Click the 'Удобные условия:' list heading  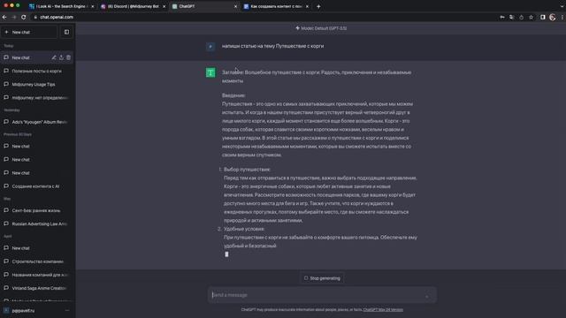[x=244, y=229]
